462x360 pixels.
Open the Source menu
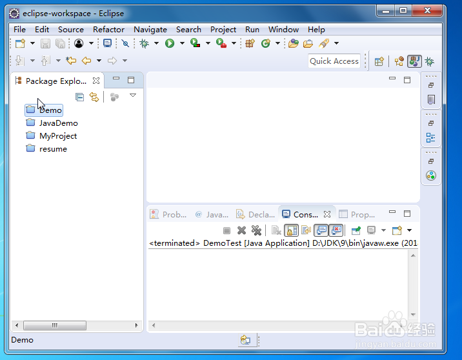tap(71, 30)
